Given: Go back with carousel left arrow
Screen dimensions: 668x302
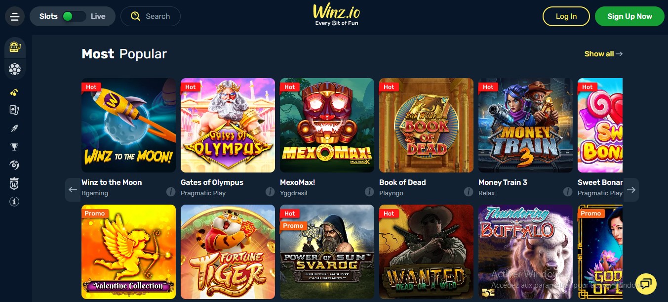Looking at the screenshot, I should tap(73, 190).
